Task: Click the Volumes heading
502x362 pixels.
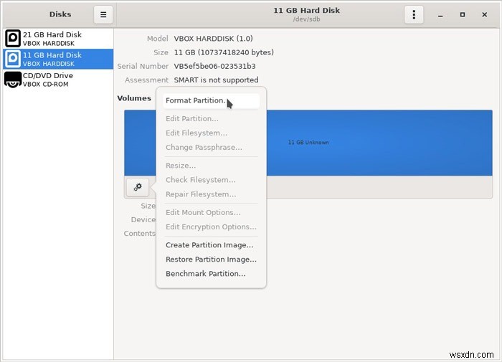Action: click(x=134, y=98)
